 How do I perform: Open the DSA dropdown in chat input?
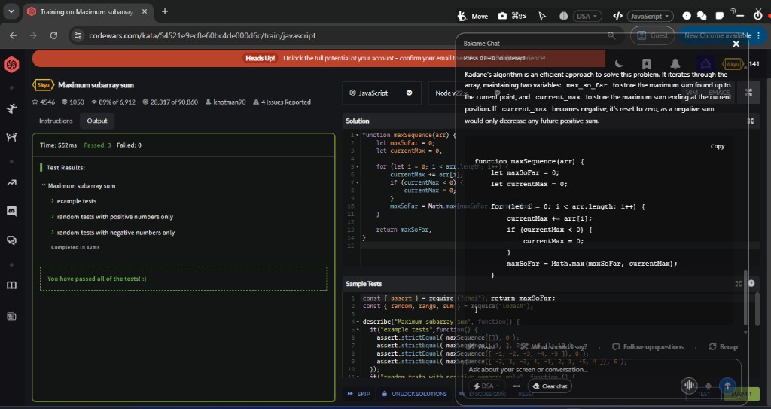(487, 386)
